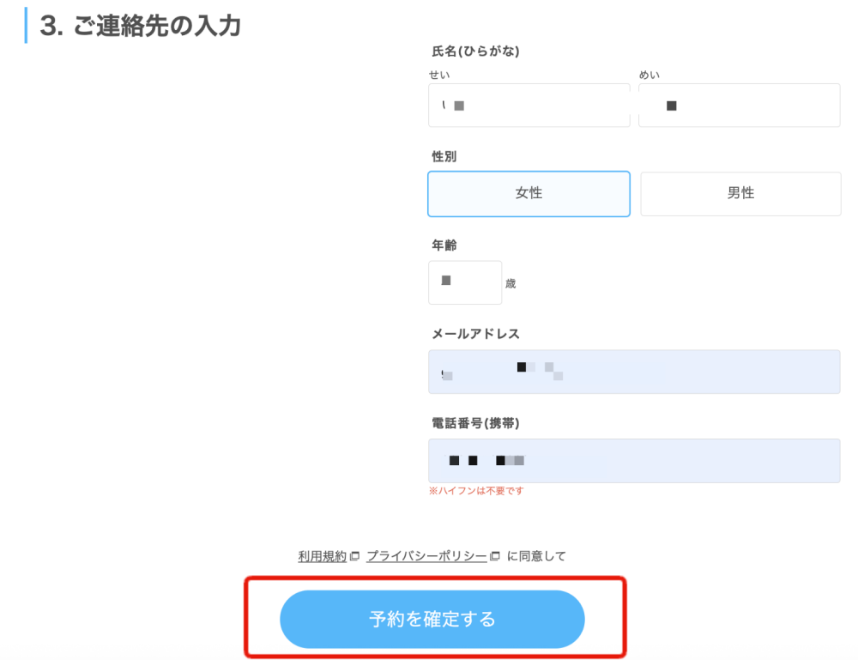Click the めい first name input field
Image resolution: width=858 pixels, height=660 pixels.
point(739,105)
